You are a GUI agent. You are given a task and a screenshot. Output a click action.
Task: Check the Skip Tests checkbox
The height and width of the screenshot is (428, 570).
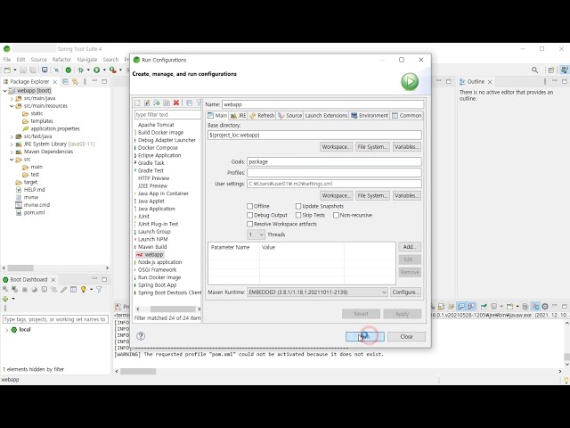click(x=298, y=215)
